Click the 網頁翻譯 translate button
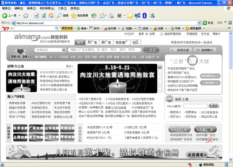Screen dimensions: 233x167 coord(194,28)
